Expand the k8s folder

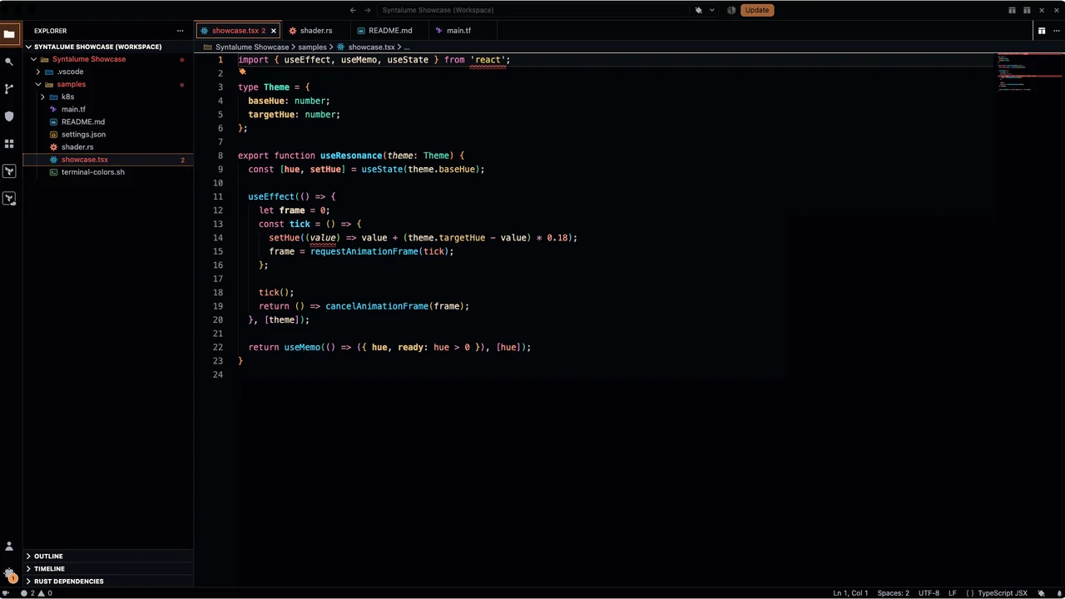pyautogui.click(x=108, y=97)
